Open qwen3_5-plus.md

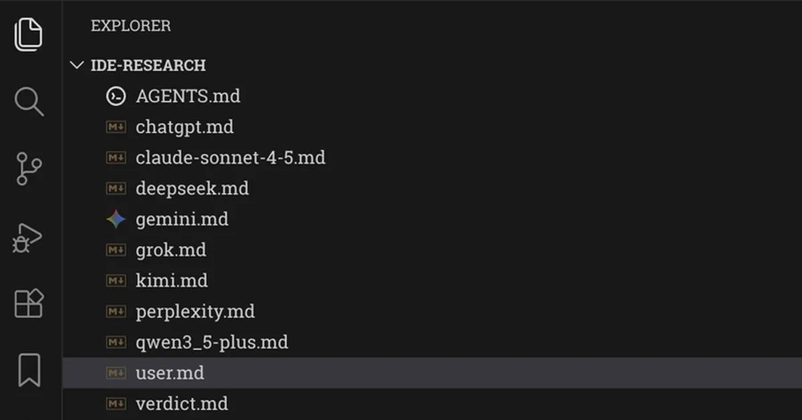pos(212,342)
